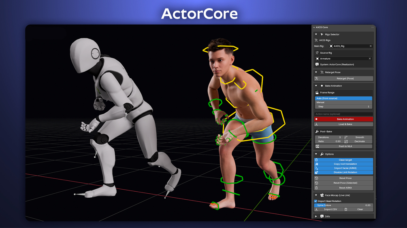Collapse the Bake Animation section

tap(316, 86)
